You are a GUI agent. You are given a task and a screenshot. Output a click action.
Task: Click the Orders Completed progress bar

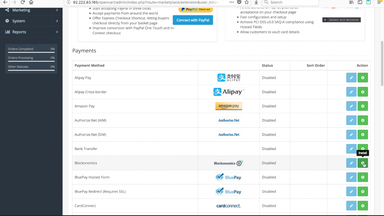coord(31,52)
